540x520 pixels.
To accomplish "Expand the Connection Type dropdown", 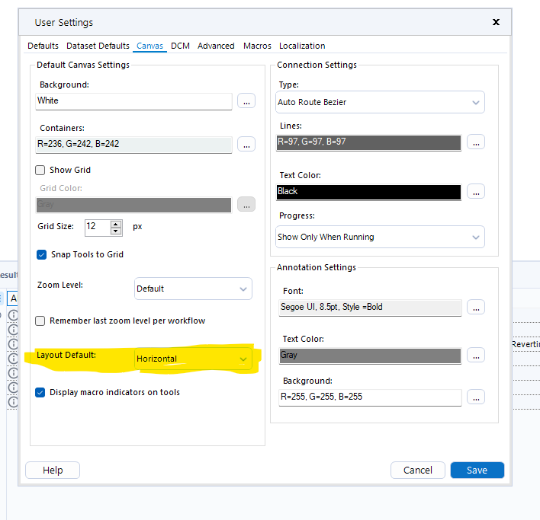I will (x=380, y=102).
